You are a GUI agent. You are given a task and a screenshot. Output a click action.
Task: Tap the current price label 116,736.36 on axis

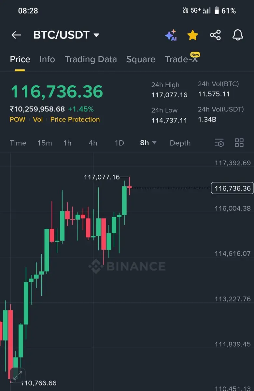[232, 188]
